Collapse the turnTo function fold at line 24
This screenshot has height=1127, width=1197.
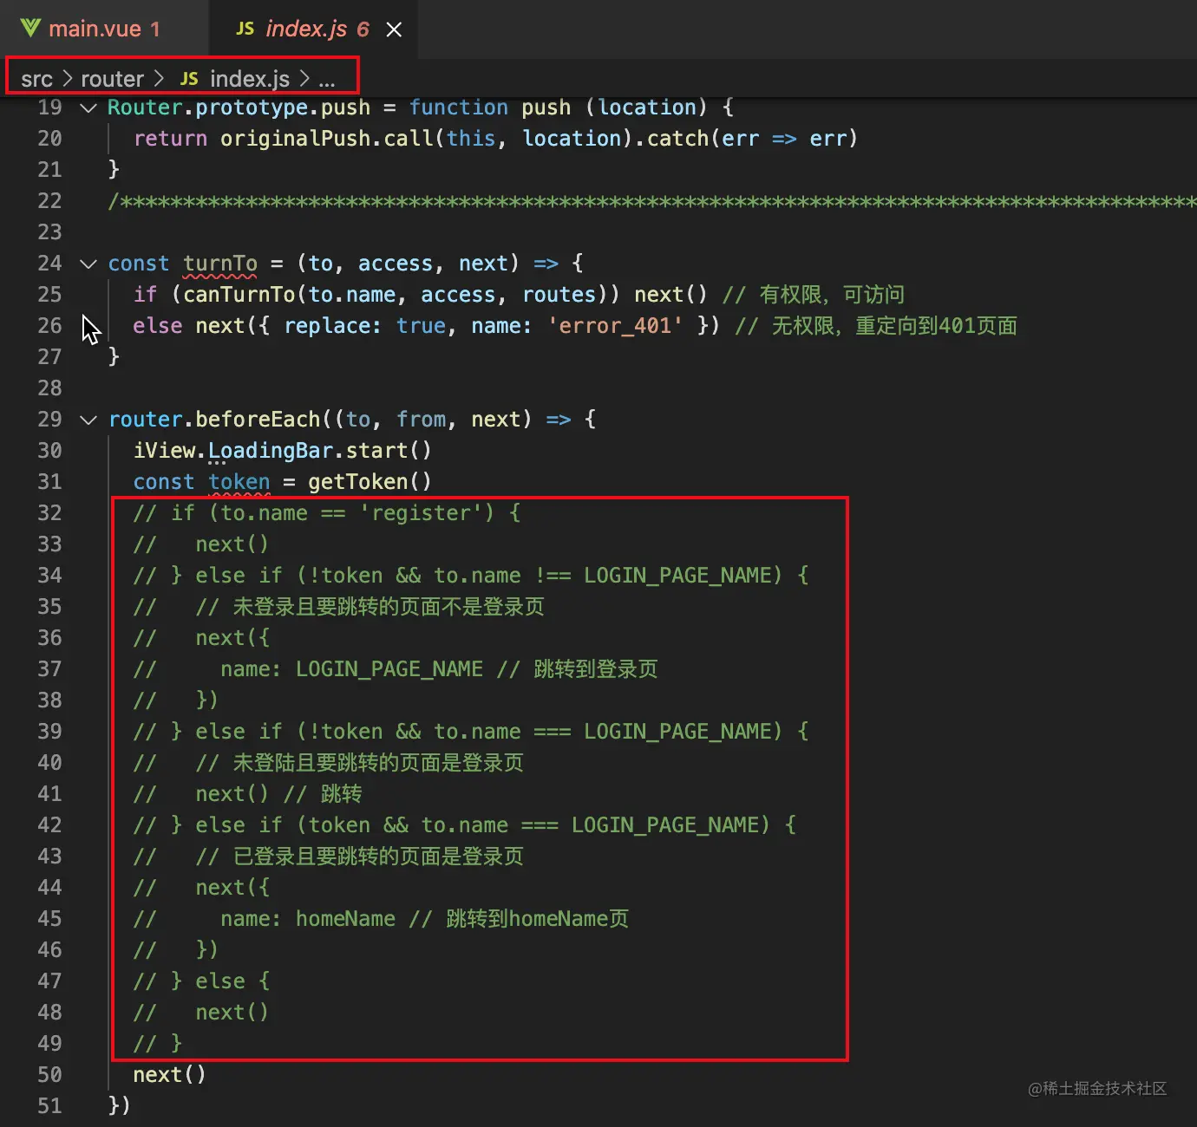click(88, 264)
